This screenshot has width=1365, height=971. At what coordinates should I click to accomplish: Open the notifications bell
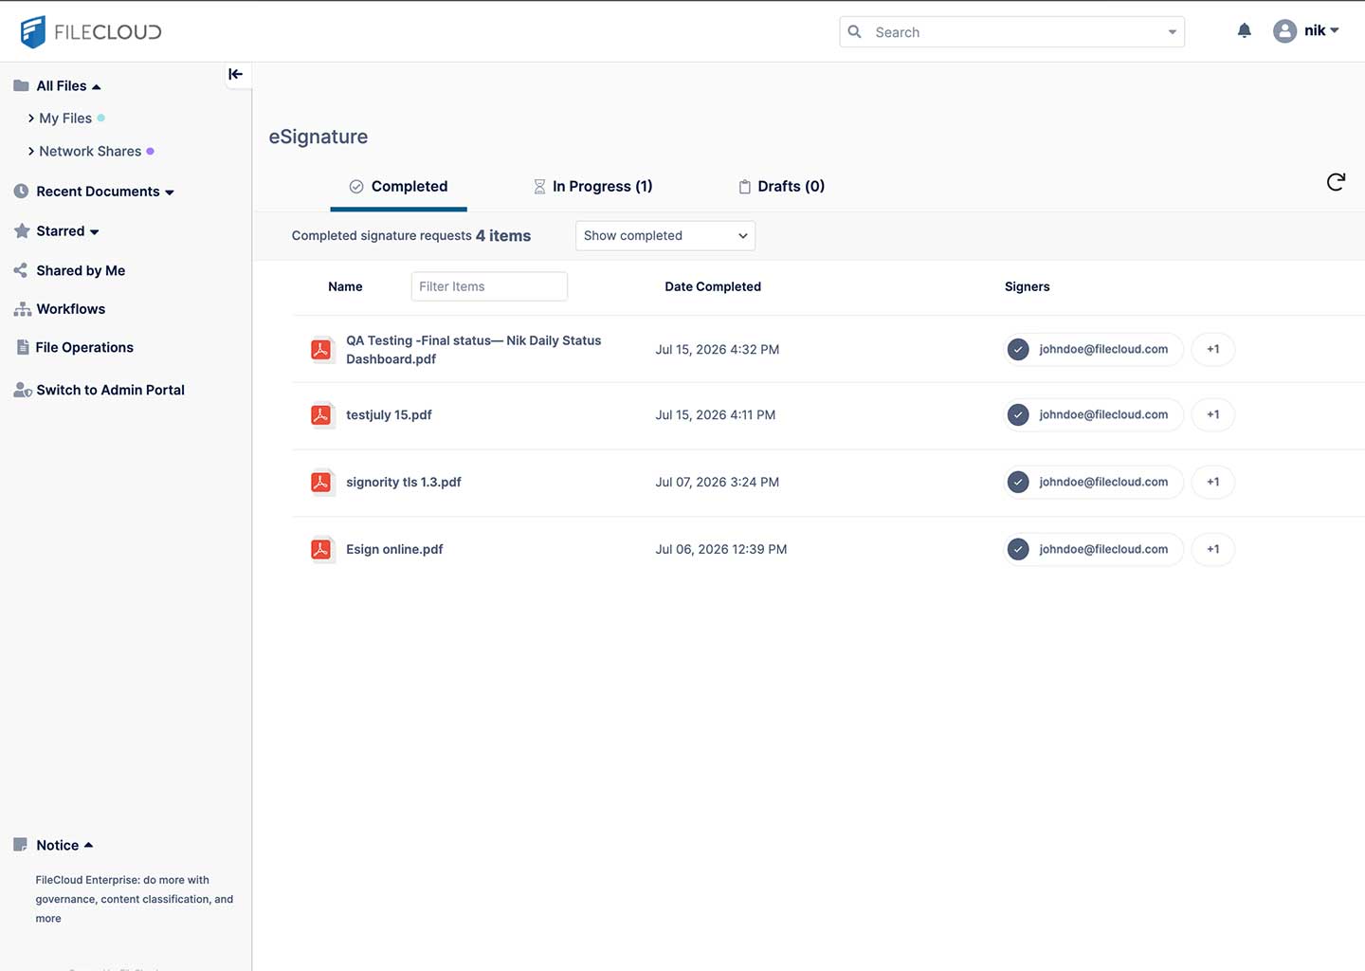(1244, 31)
